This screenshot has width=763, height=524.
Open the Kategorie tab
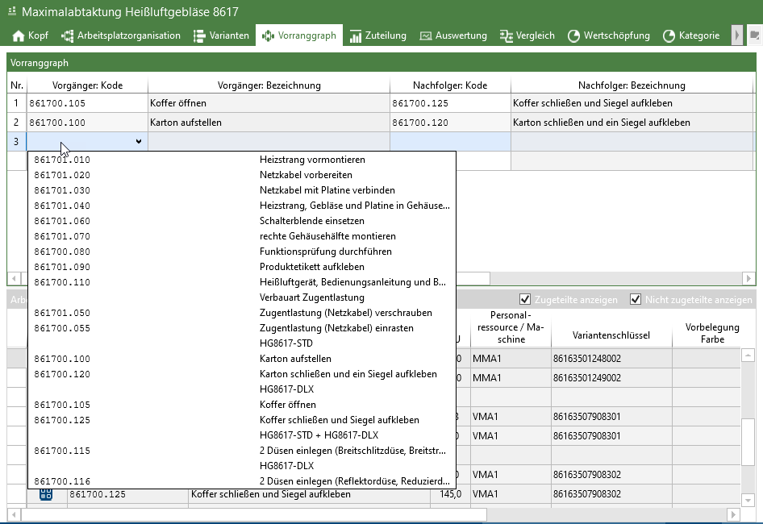click(x=691, y=35)
